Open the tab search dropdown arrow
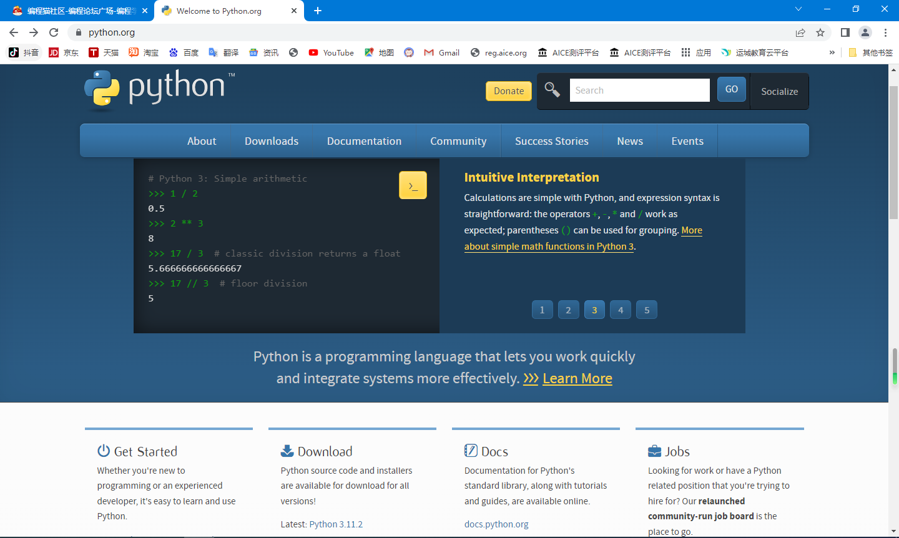The height and width of the screenshot is (538, 899). pos(798,9)
